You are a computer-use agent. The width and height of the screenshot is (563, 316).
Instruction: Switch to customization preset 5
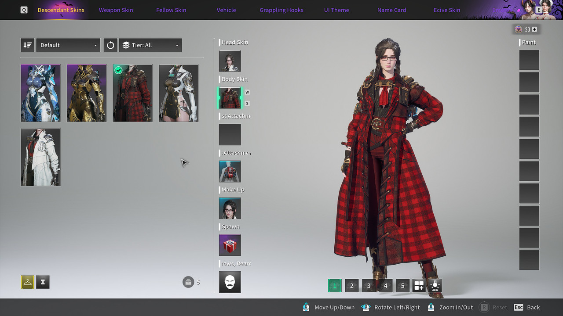tap(402, 286)
